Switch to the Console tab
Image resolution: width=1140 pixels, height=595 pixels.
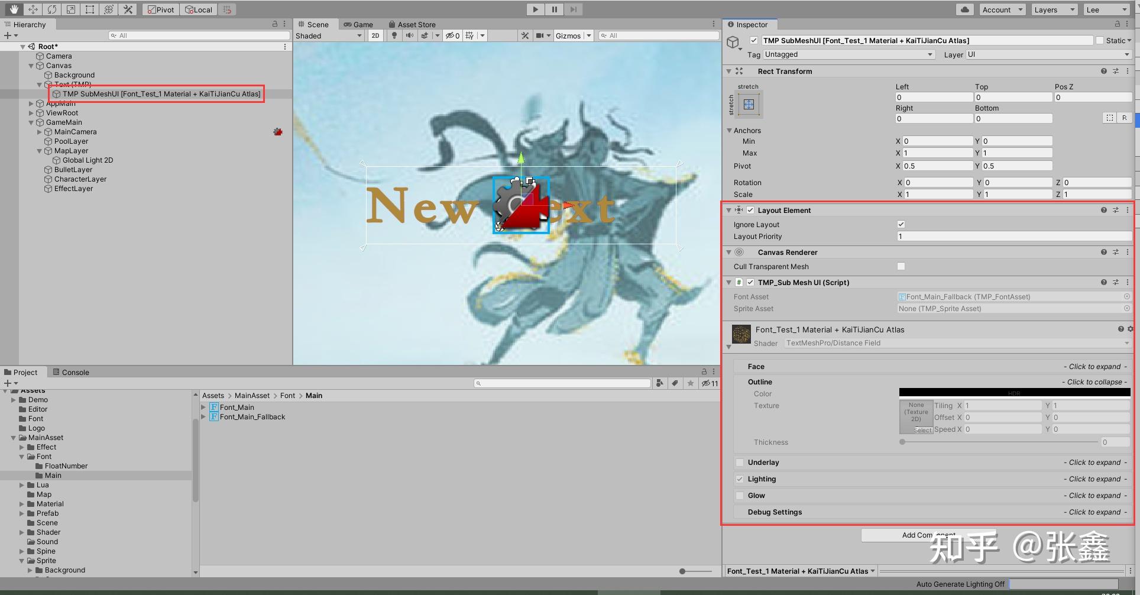coord(71,372)
